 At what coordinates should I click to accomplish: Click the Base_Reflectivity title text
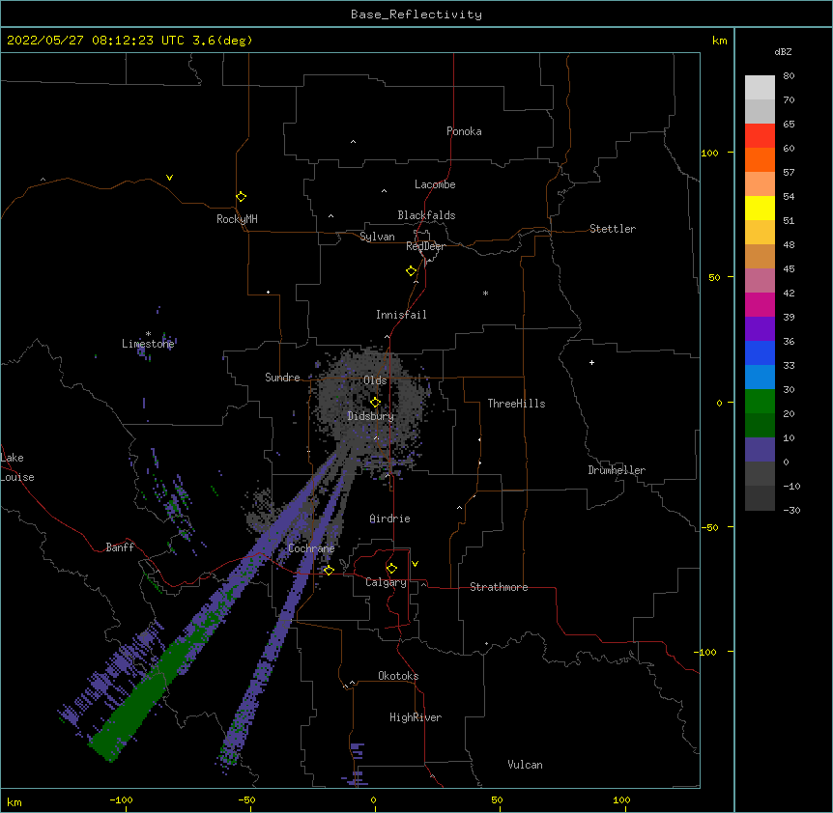click(x=416, y=14)
